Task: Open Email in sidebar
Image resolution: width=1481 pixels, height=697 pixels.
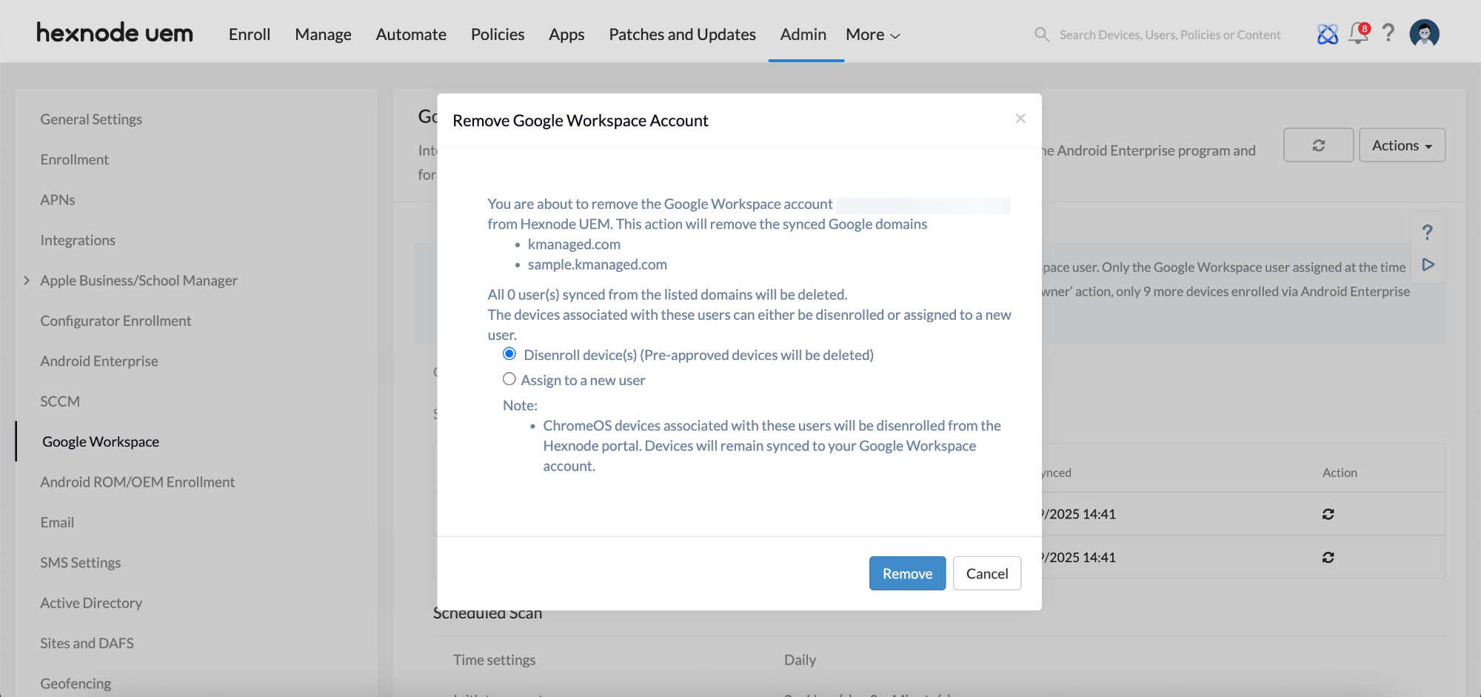Action: pyautogui.click(x=57, y=522)
